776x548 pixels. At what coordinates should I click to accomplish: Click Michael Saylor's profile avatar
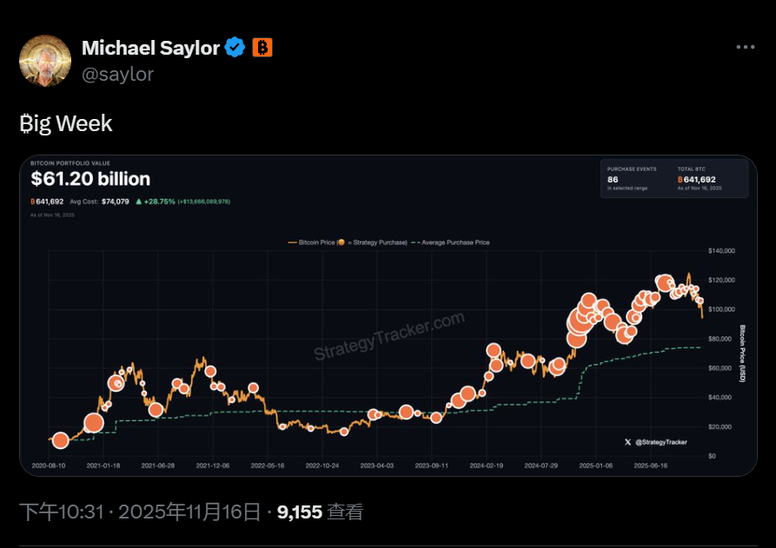45,61
